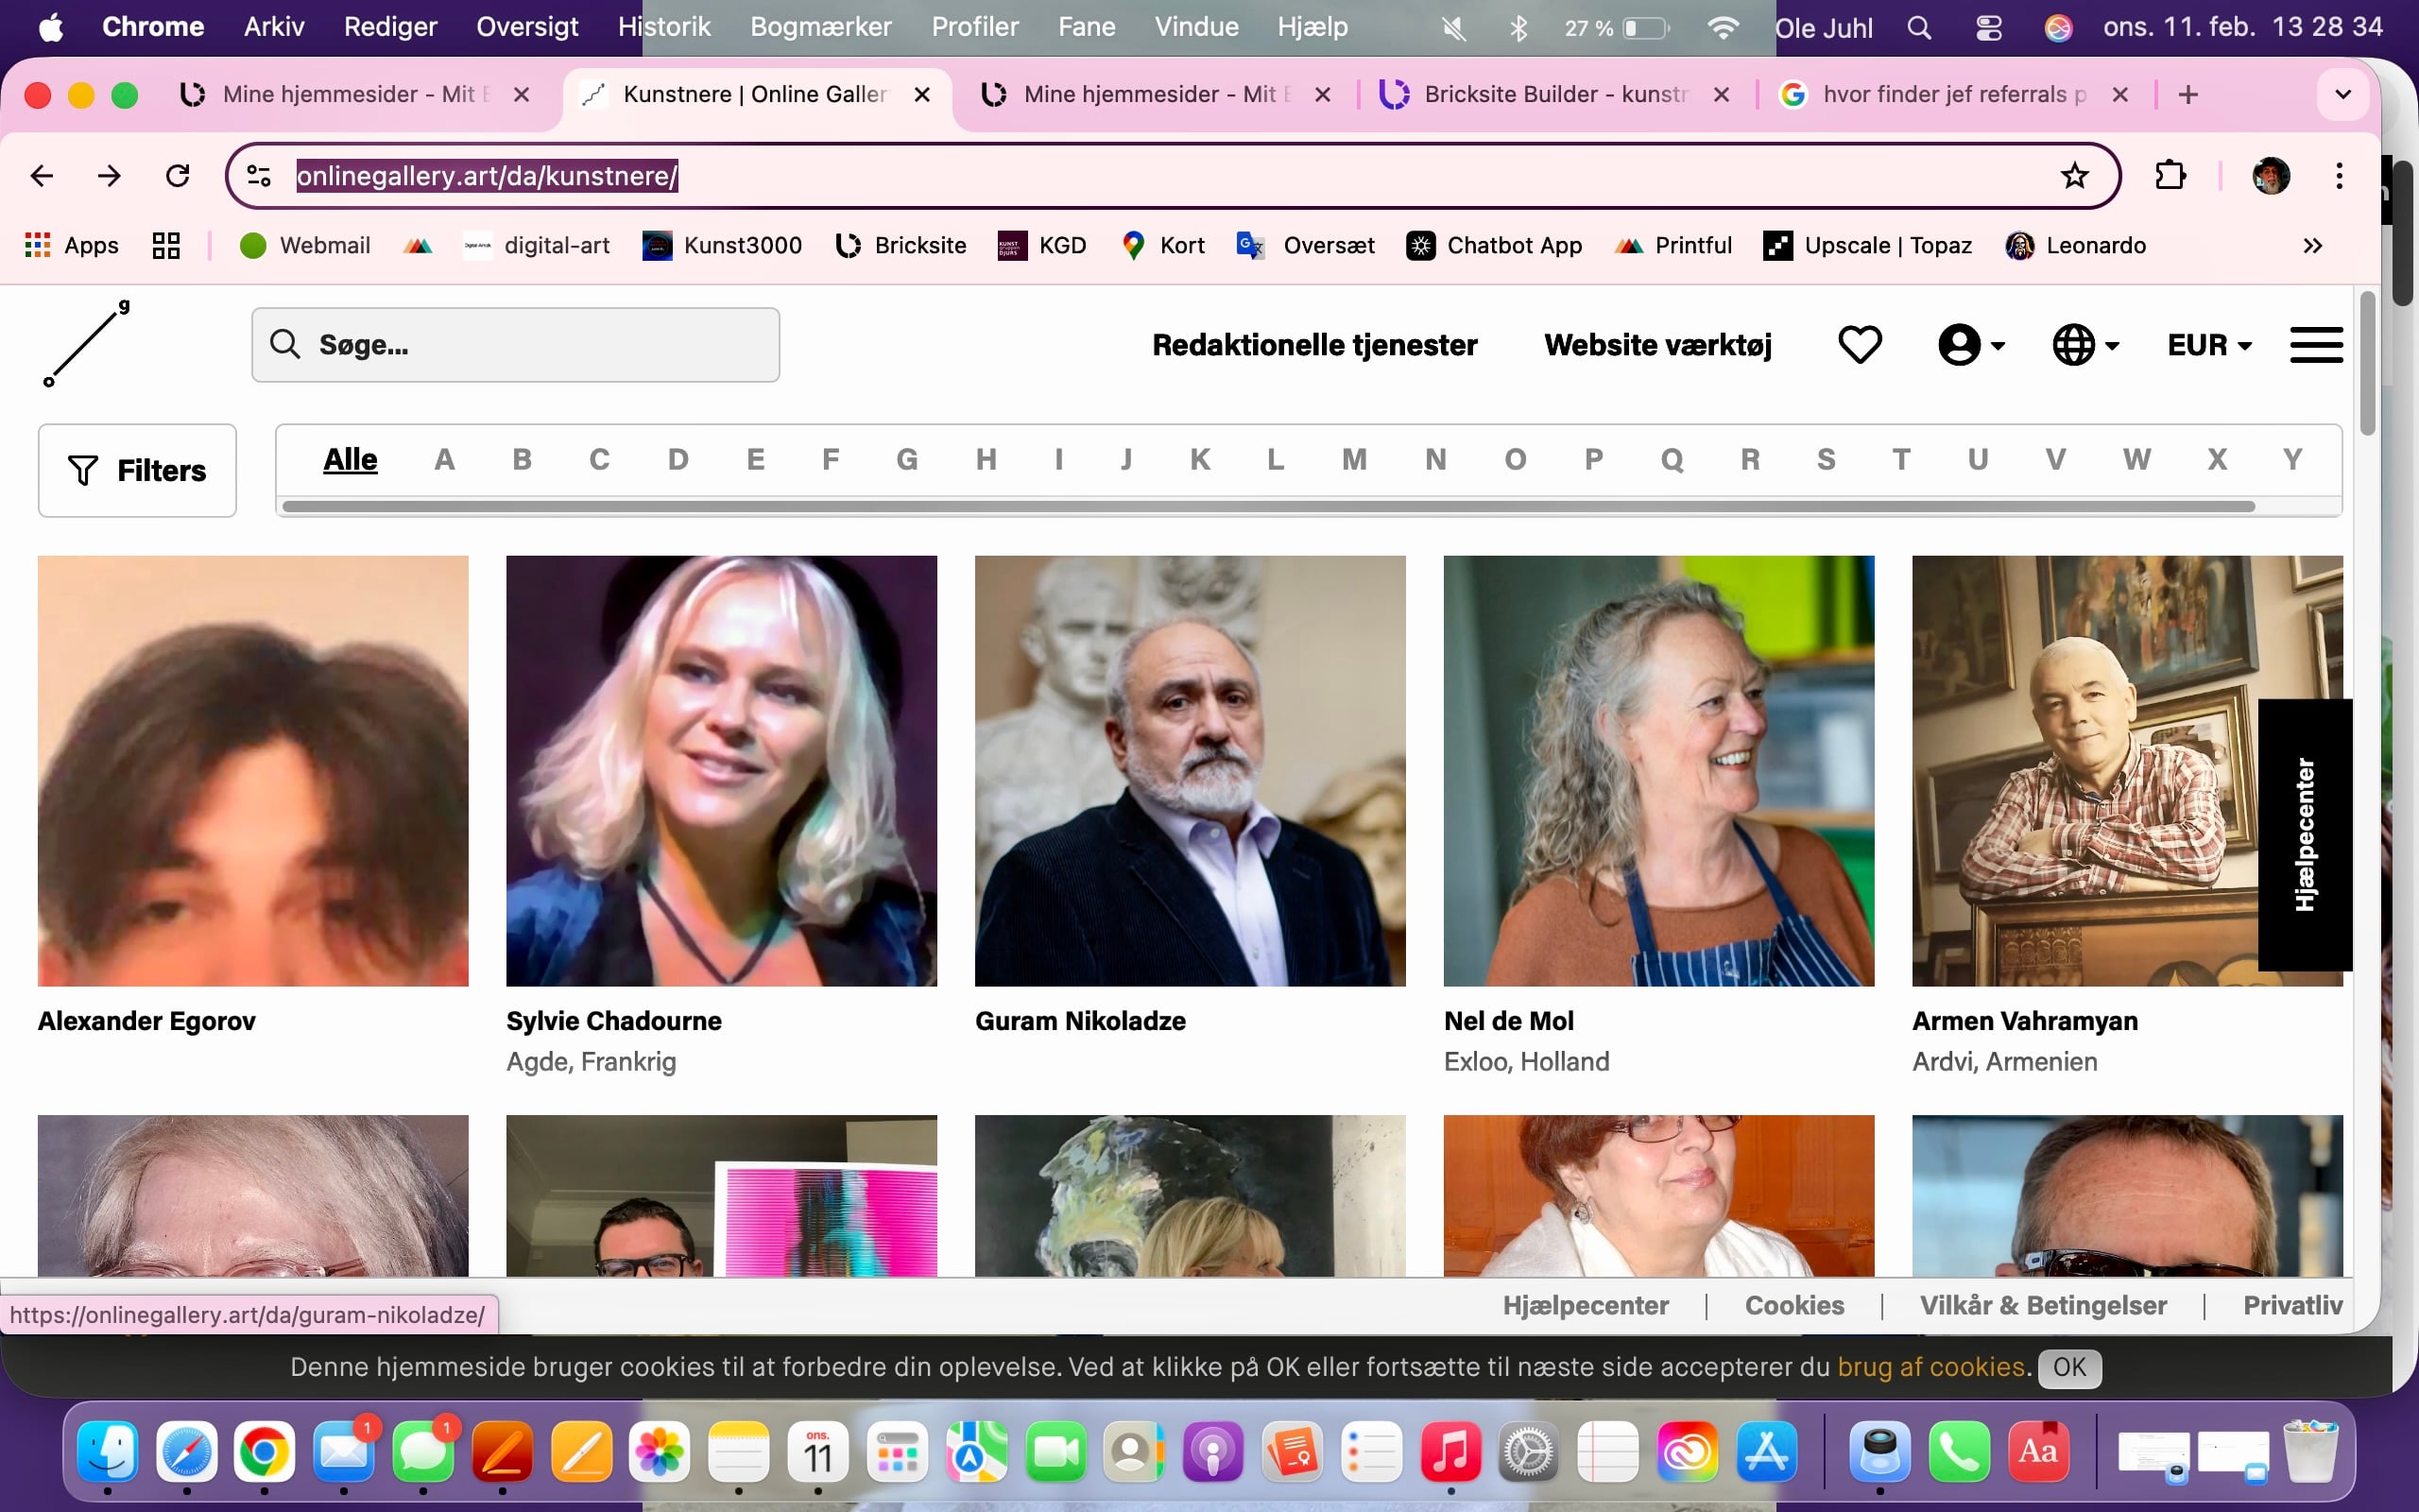
Task: Accept cookies with OK button
Action: [x=2069, y=1367]
